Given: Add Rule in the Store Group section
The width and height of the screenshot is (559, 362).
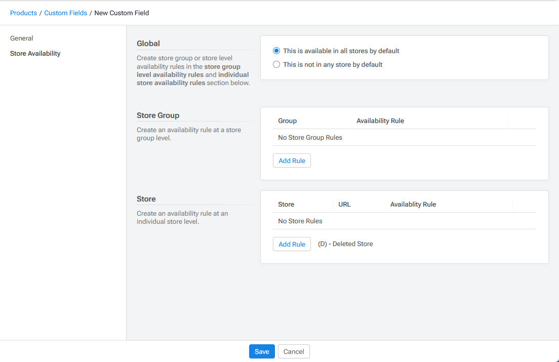Looking at the screenshot, I should (292, 160).
